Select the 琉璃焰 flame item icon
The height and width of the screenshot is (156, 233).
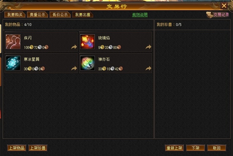coord(87,42)
